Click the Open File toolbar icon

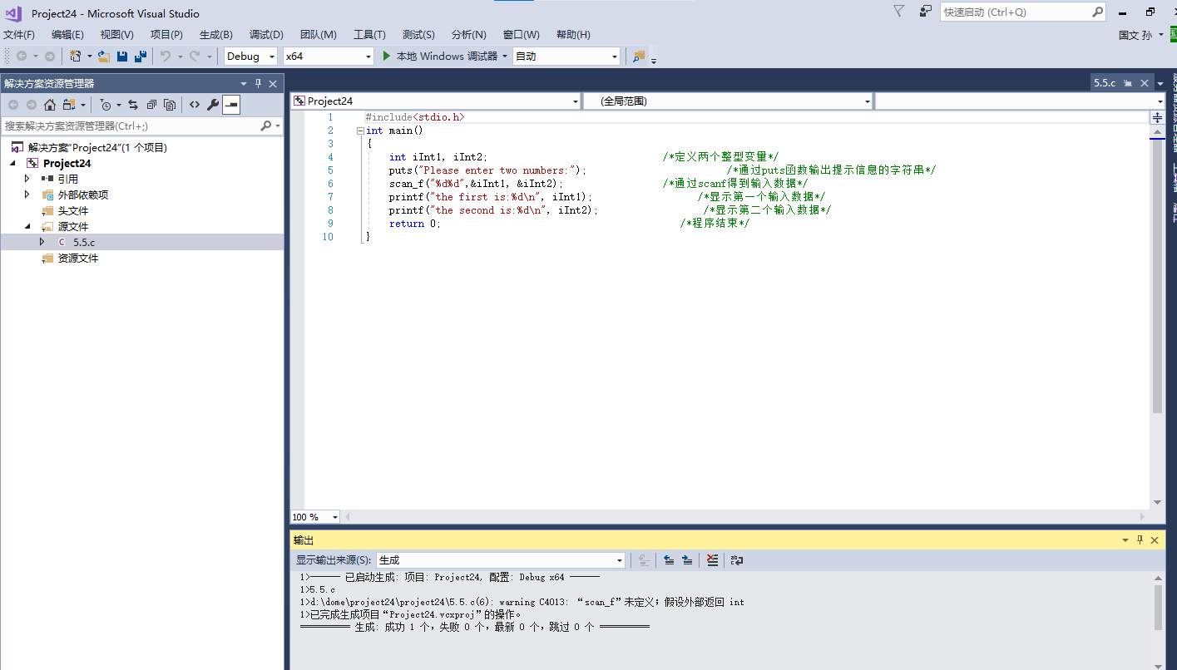104,57
